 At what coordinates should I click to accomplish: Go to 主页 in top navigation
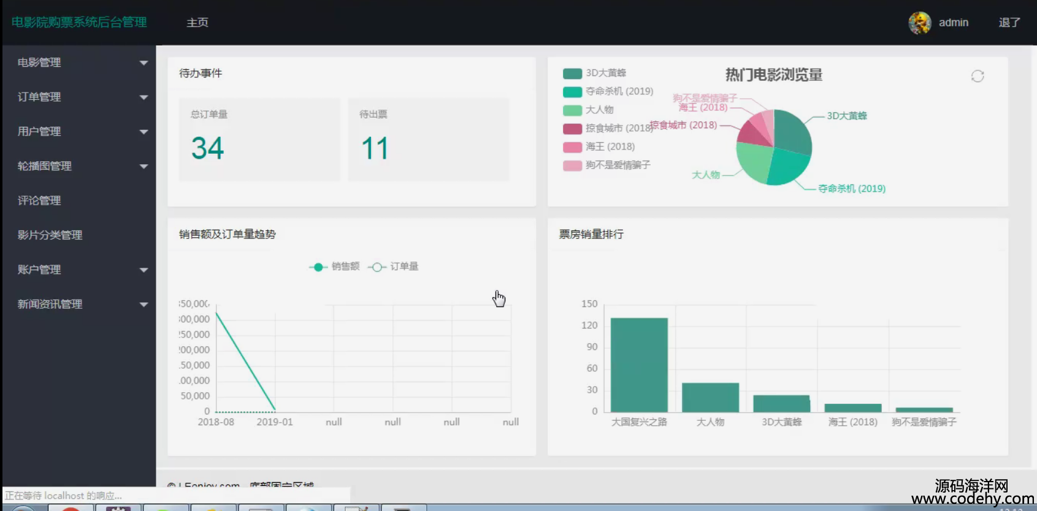197,23
